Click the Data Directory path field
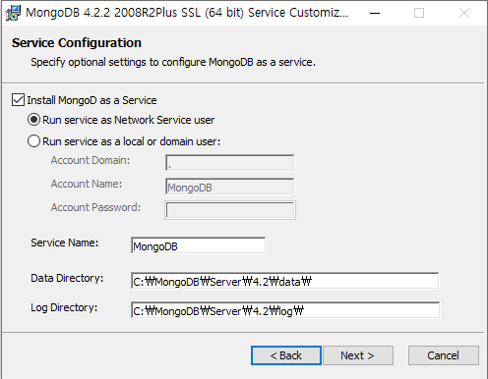Viewport: 488px width, 379px height. pos(285,281)
